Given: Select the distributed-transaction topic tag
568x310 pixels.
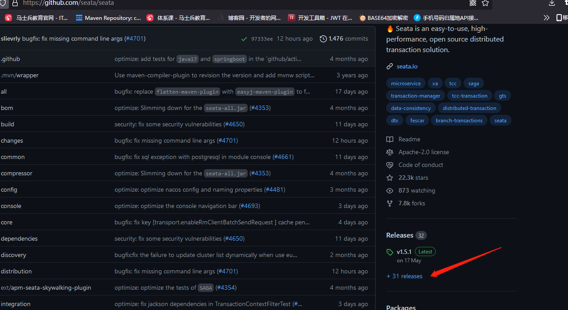Looking at the screenshot, I should point(469,108).
